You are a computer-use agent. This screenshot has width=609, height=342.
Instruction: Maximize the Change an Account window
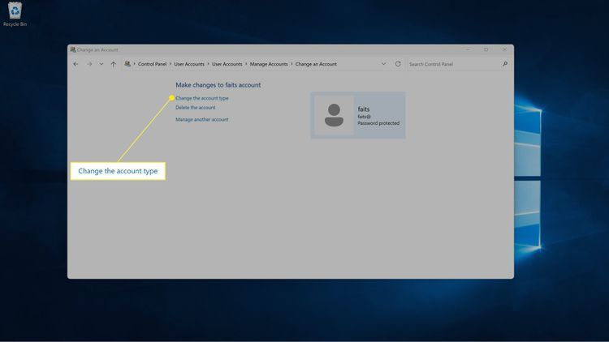[x=486, y=49]
